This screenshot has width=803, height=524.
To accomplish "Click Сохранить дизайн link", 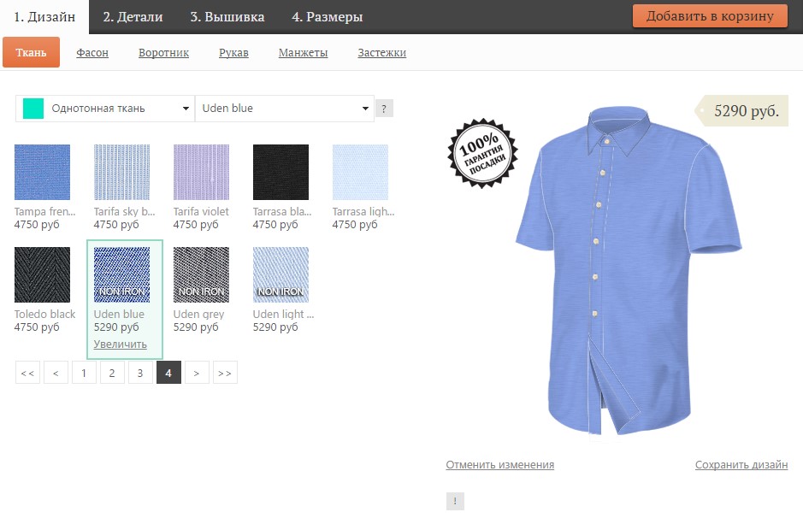I will (741, 465).
